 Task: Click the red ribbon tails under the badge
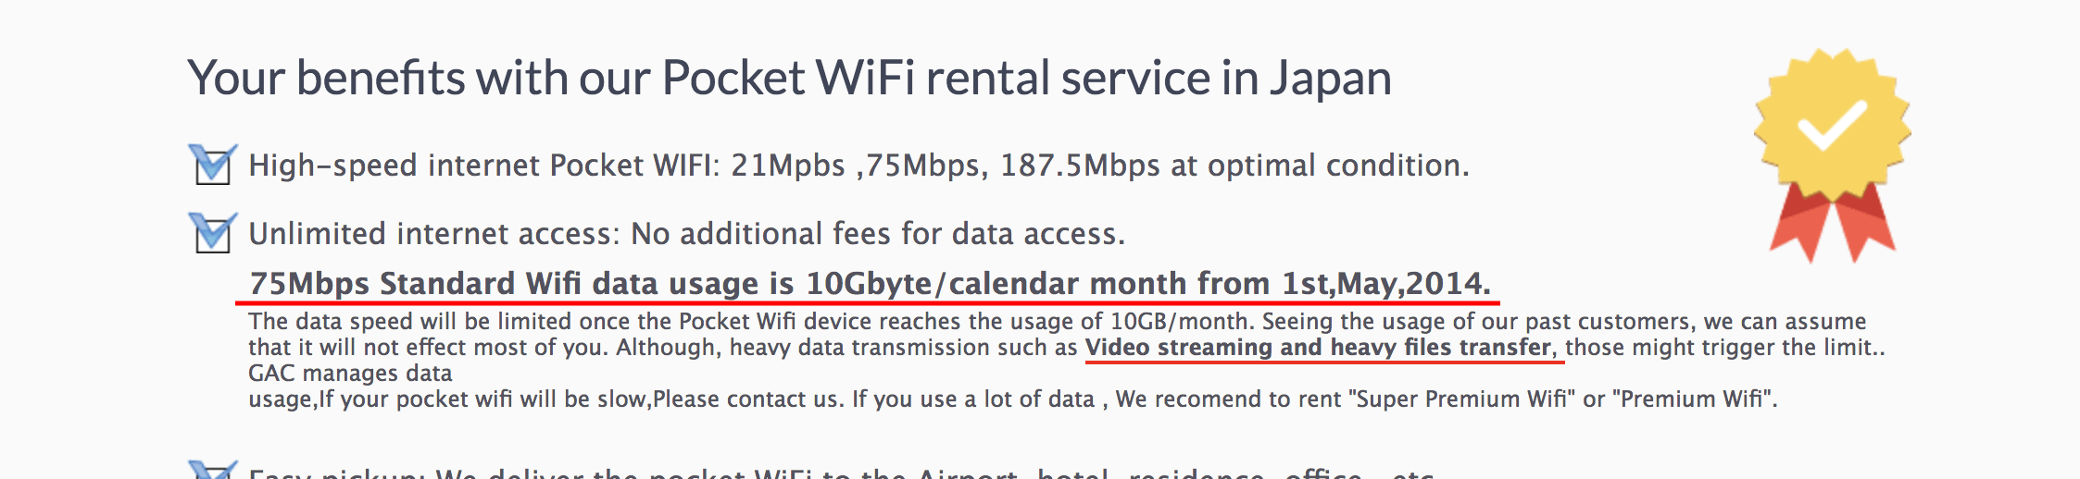pos(1832,222)
